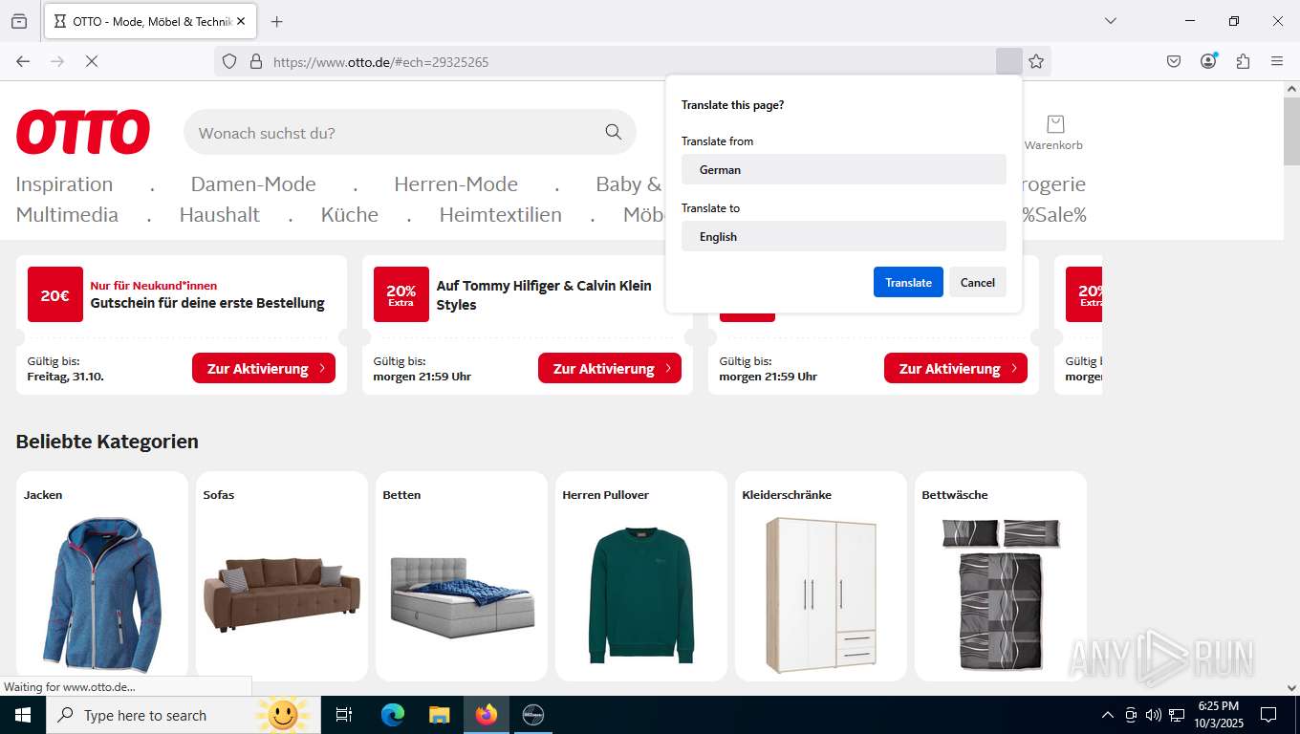Open the Warenkorb shopping cart
Image resolution: width=1300 pixels, height=734 pixels.
point(1053,132)
